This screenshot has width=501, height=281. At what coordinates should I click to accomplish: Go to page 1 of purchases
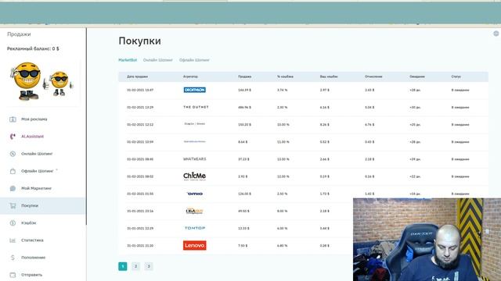(x=123, y=266)
